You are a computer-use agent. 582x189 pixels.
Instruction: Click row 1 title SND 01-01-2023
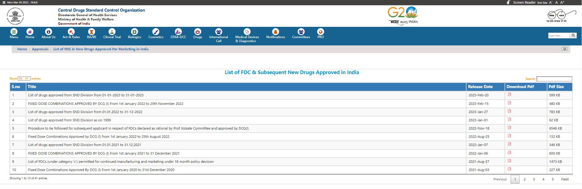pyautogui.click(x=86, y=95)
